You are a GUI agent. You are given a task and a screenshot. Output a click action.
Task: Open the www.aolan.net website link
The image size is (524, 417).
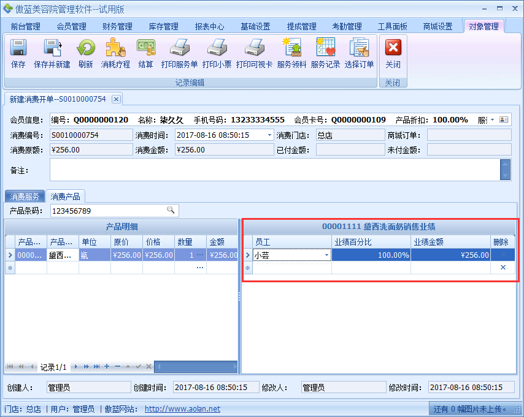(182, 409)
